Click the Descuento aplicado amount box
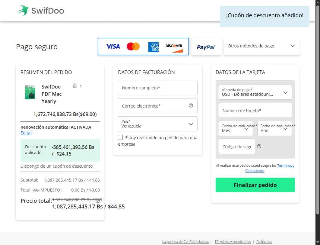 [x=60, y=150]
